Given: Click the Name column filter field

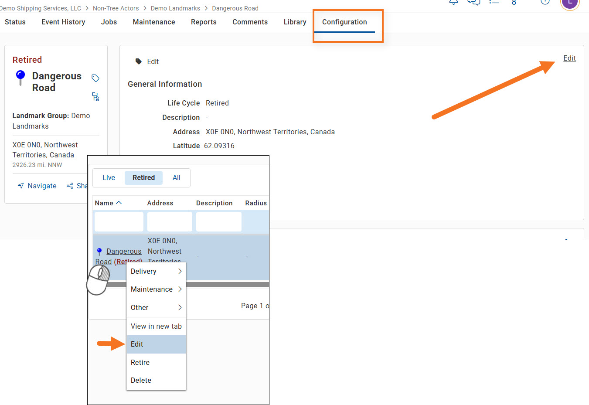Looking at the screenshot, I should (x=119, y=222).
